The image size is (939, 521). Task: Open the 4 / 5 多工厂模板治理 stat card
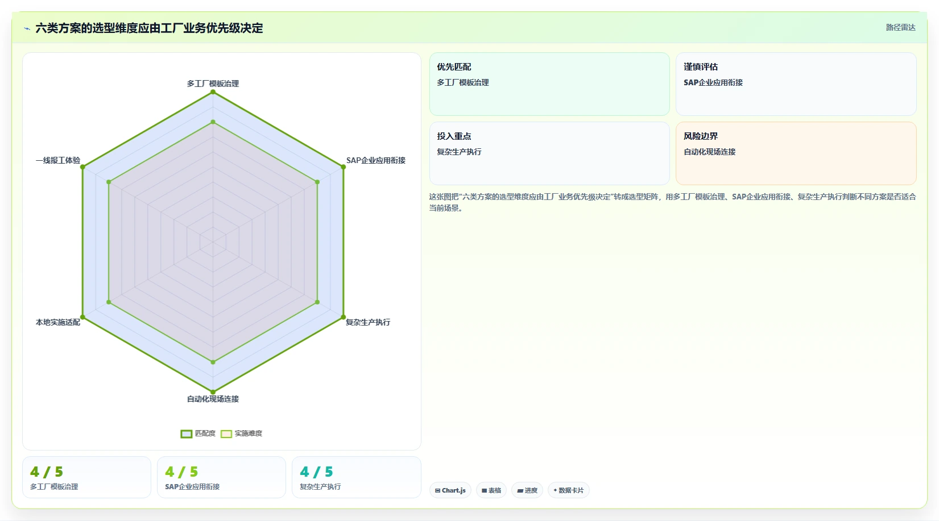[86, 477]
